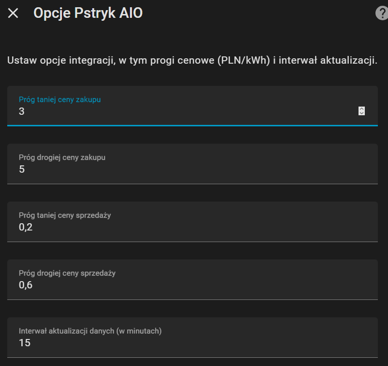The width and height of the screenshot is (388, 366).
Task: Click the 'Próg taniej ceny zakupu' label
Action: [x=59, y=99]
